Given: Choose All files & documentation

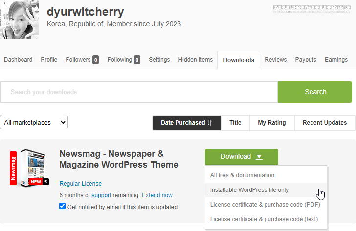Looking at the screenshot, I should 266,175.
